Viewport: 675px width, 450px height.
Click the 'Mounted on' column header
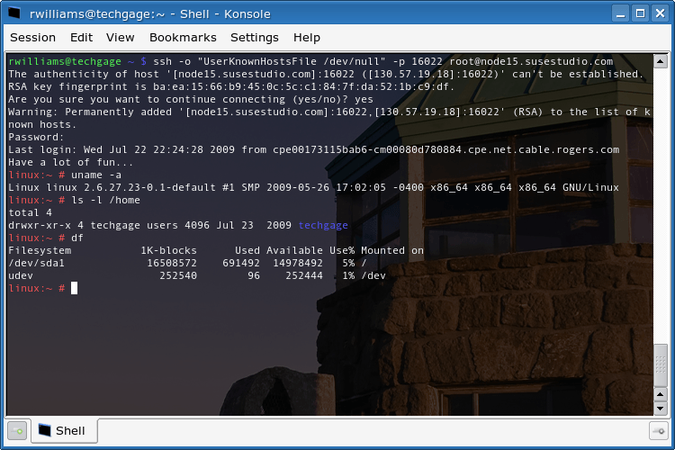click(x=392, y=250)
